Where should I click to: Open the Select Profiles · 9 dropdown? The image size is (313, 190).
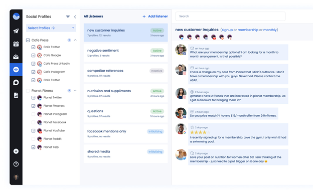click(x=51, y=28)
